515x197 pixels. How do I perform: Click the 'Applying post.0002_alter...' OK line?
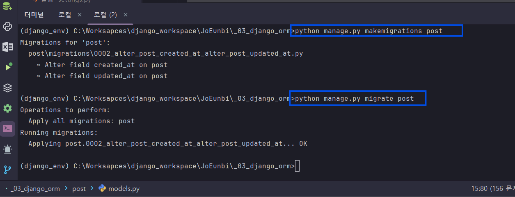168,144
